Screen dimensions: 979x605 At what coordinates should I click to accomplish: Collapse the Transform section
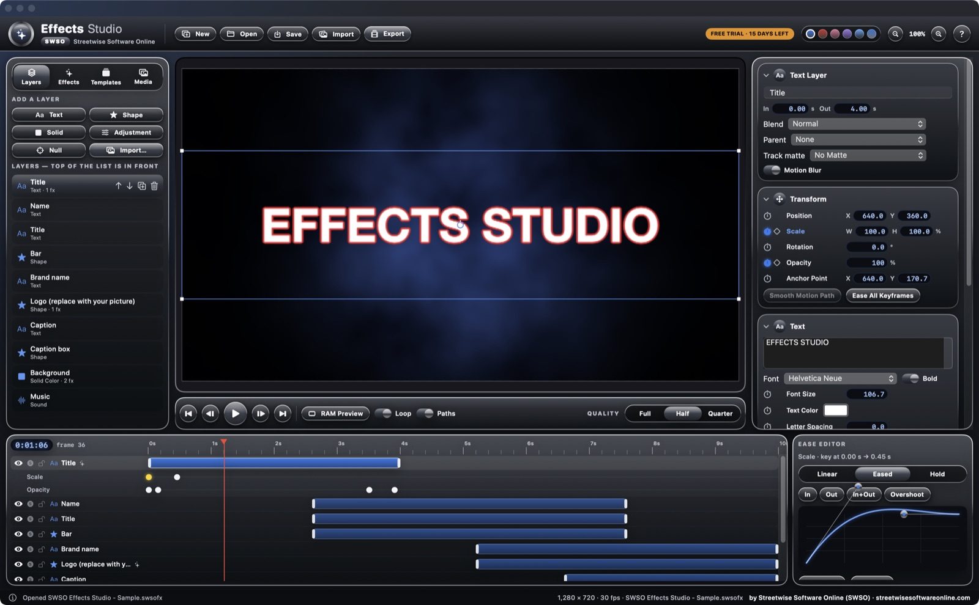(x=766, y=199)
